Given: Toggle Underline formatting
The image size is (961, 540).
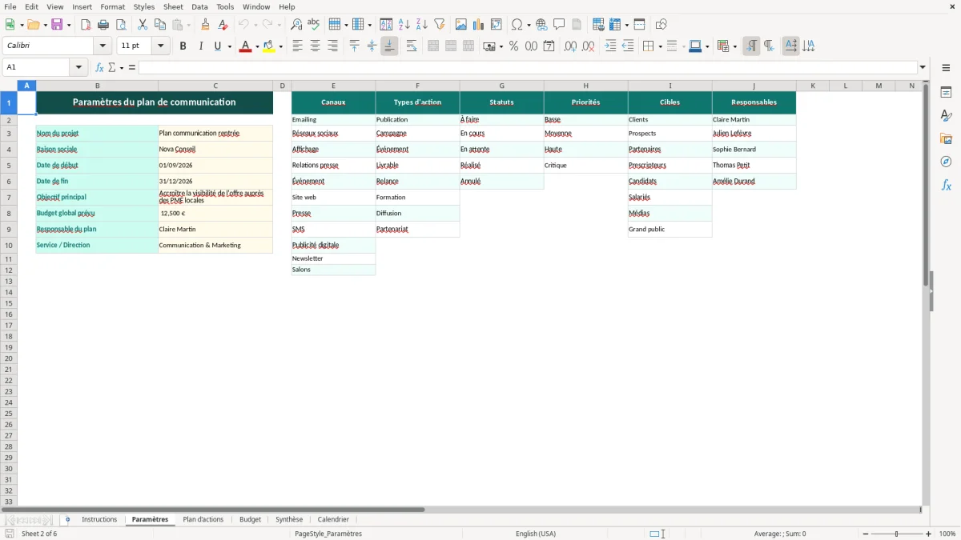Looking at the screenshot, I should pos(217,46).
